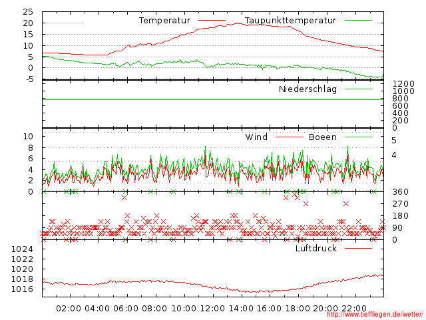
Task: Click the 400 precipitation axis value
Action: point(400,113)
